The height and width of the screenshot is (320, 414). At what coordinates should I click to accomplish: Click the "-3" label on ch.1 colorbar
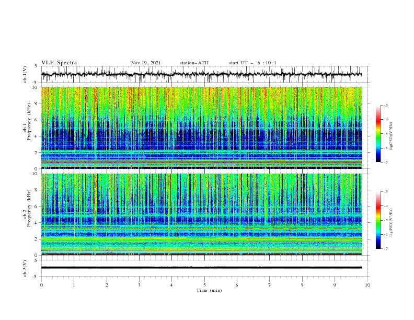pos(386,105)
